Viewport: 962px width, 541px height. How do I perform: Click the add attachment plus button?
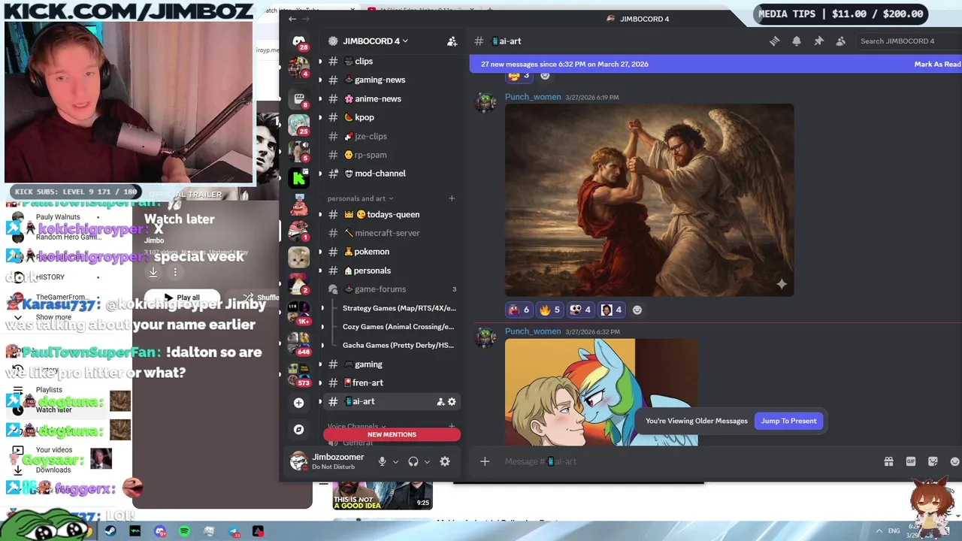485,461
